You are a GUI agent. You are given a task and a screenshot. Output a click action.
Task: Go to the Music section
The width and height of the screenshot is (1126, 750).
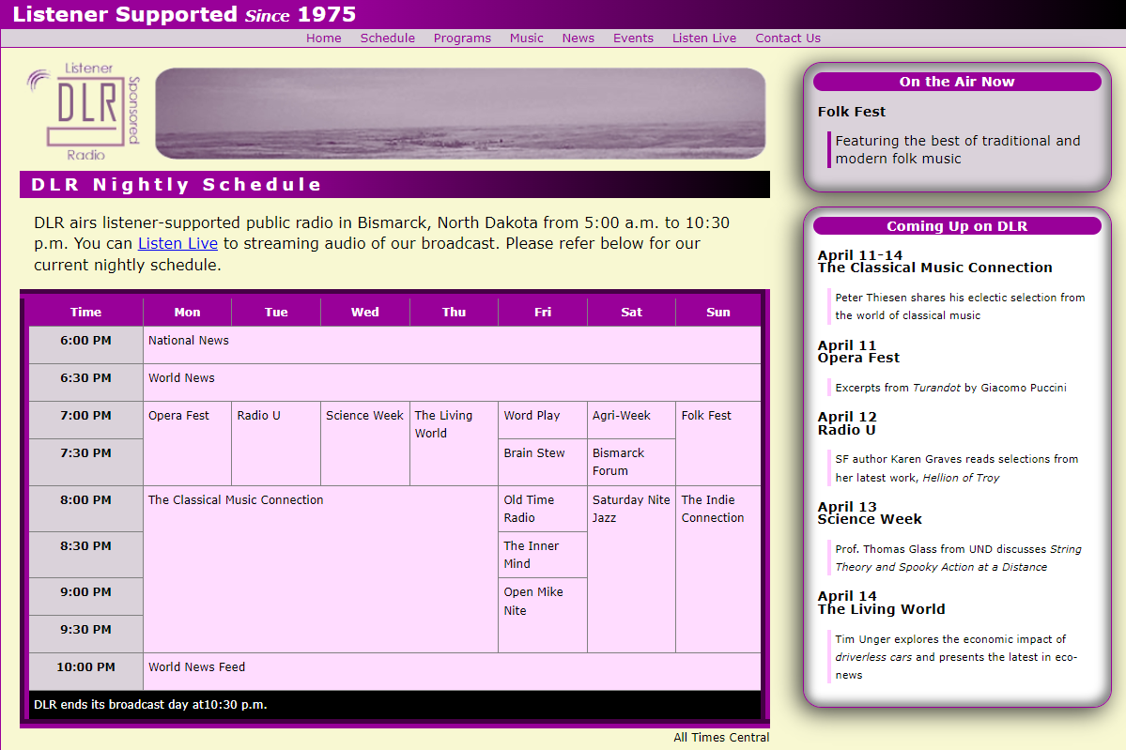tap(526, 38)
